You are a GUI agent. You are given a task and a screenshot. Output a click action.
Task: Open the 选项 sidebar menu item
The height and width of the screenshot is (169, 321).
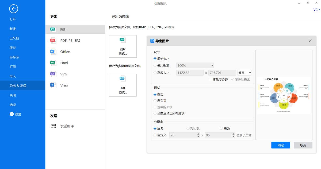click(x=13, y=104)
